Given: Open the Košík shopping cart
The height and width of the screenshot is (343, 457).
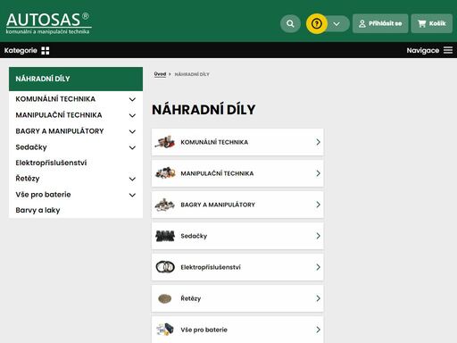Looking at the screenshot, I should (x=432, y=23).
